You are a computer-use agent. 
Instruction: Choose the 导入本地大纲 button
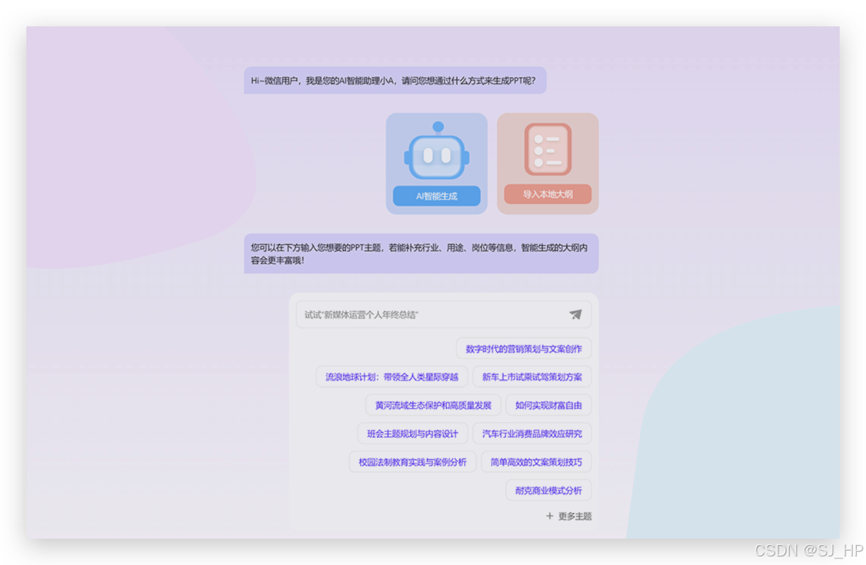coord(548,194)
